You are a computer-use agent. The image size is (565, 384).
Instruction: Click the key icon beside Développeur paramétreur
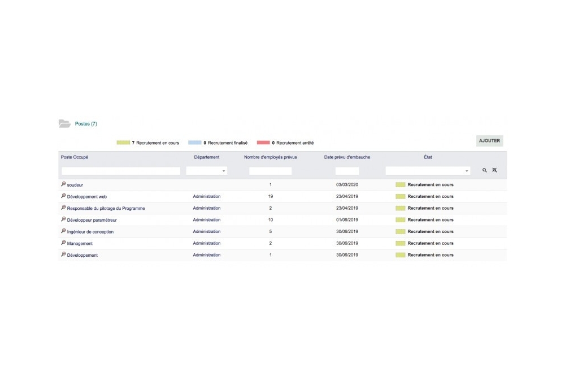tap(63, 219)
